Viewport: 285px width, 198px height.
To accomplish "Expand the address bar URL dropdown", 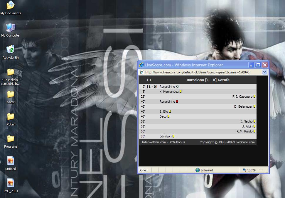I will click(264, 72).
